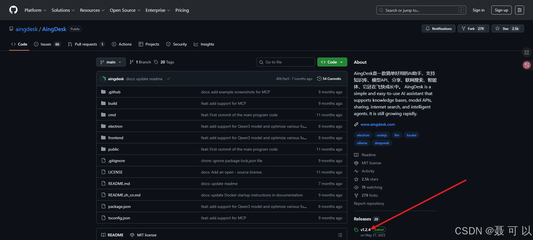The image size is (533, 240).
Task: Expand the Solutions menu
Action: [63, 10]
